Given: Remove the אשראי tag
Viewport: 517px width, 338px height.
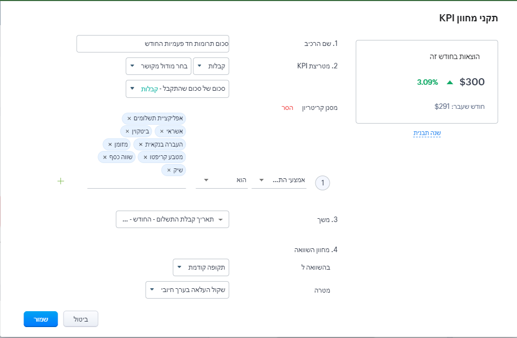Looking at the screenshot, I should point(162,131).
